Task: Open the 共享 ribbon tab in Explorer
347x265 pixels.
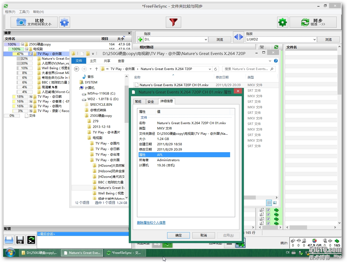Action: click(107, 61)
